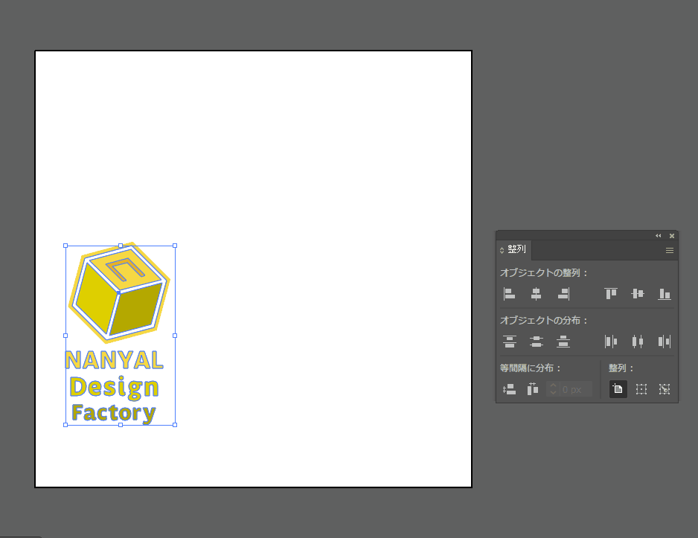Screen dimensions: 698x538
Task: Click the horizontal align center icon
Action: (536, 294)
